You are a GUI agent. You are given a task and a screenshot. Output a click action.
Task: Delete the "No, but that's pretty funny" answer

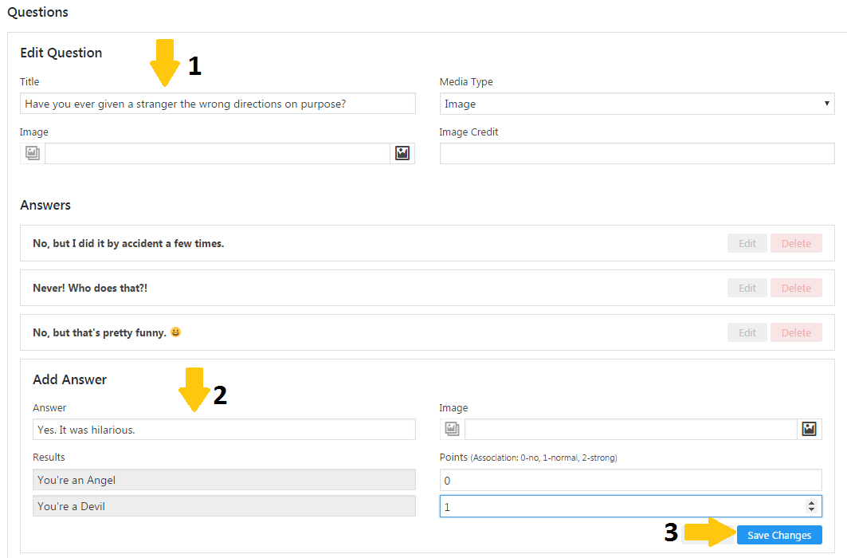click(795, 332)
